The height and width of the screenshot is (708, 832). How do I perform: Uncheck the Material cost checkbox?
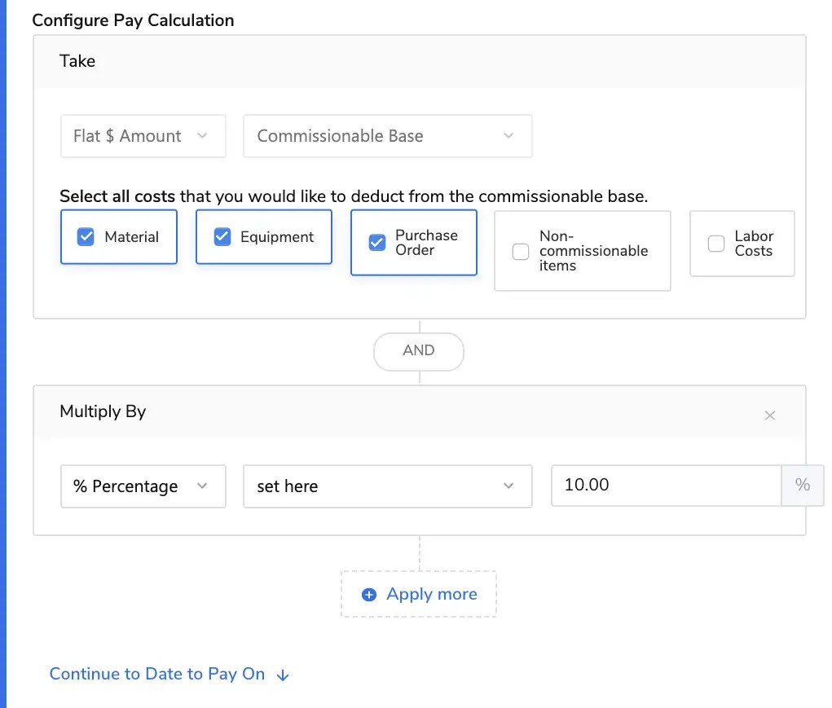(x=86, y=237)
